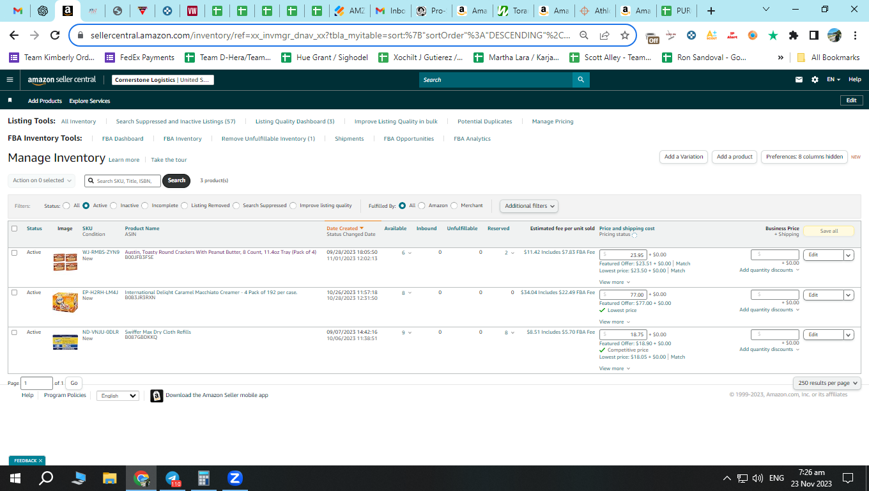
Task: Open the Austin Toasty Round Crackers product link
Action: pos(220,252)
